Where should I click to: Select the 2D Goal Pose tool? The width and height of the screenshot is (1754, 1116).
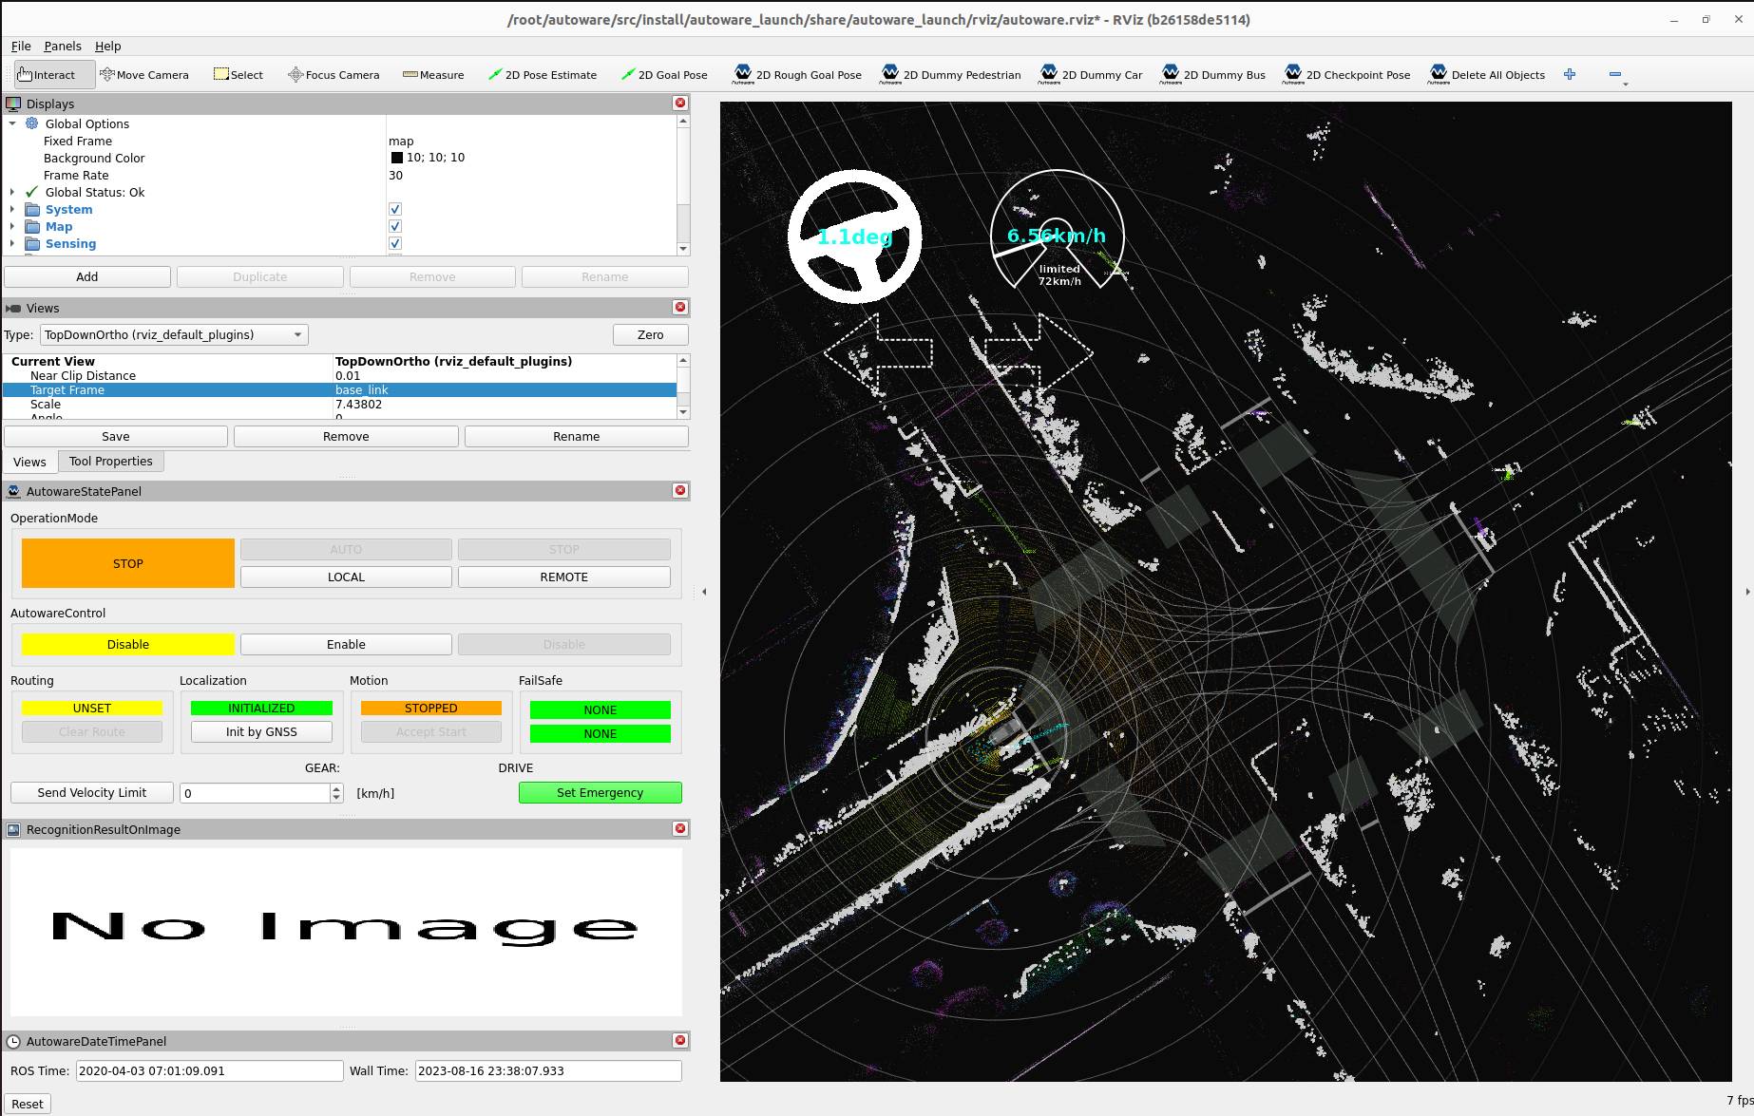point(664,75)
